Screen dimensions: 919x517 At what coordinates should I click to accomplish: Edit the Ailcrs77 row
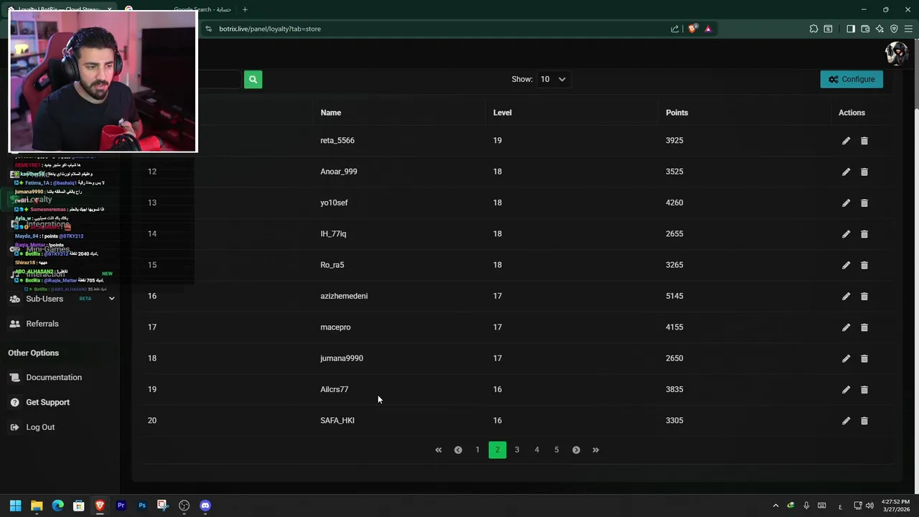coord(846,390)
